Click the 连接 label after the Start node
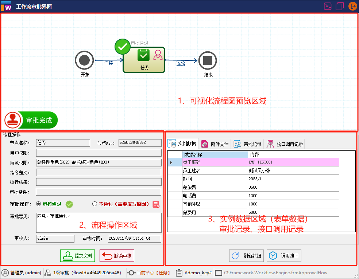Image resolution: width=359 pixels, height=279 pixels. (108, 63)
